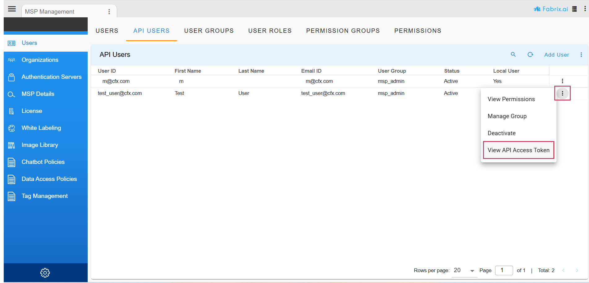The height and width of the screenshot is (283, 589).
Task: Refresh the API Users table
Action: pyautogui.click(x=530, y=54)
